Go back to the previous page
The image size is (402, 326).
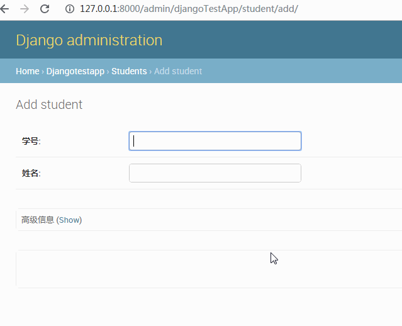(x=4, y=9)
